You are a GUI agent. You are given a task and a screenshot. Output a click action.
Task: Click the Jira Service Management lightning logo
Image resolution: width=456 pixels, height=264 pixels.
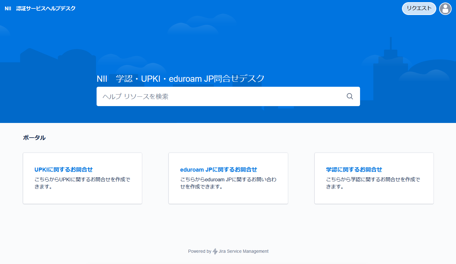pos(215,252)
